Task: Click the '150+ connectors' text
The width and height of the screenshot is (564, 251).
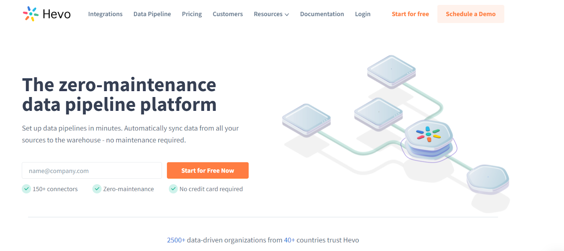Action: [55, 189]
